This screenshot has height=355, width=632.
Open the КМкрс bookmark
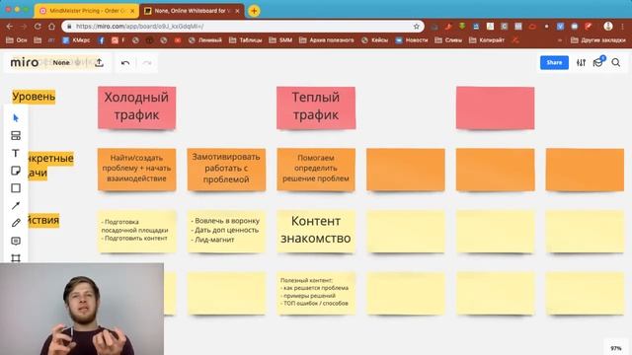[x=77, y=40]
